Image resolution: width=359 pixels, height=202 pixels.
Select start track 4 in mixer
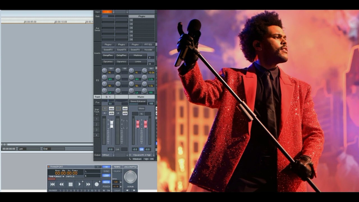(96, 135)
